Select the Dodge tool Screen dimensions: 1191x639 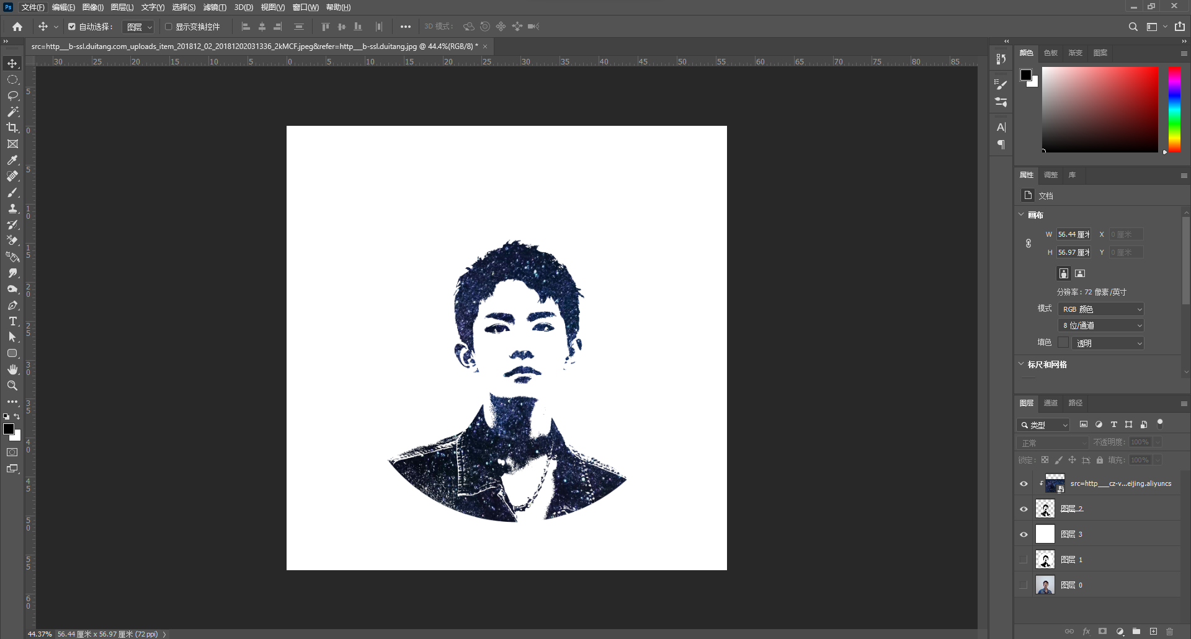(x=12, y=289)
